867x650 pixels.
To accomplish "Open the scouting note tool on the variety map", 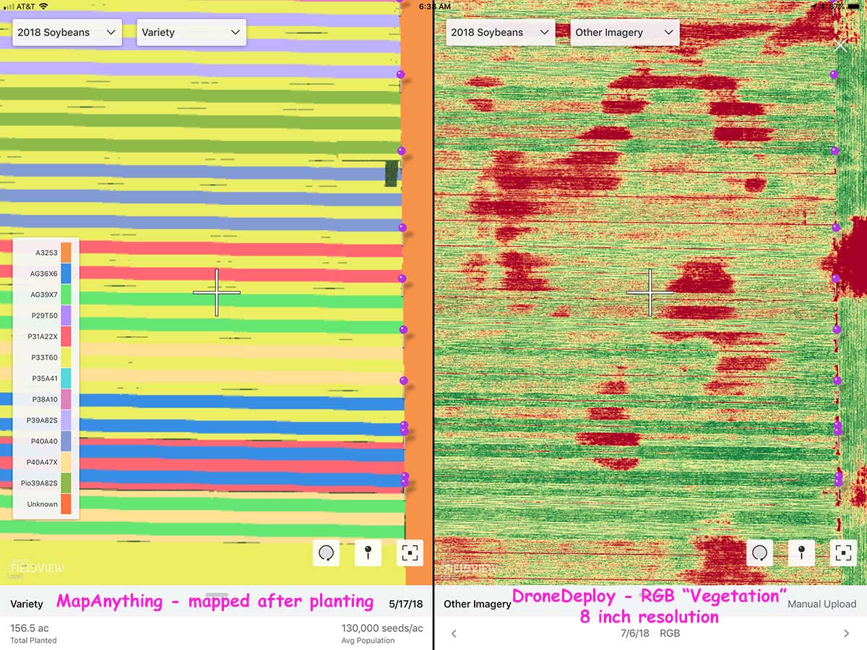I will 326,552.
